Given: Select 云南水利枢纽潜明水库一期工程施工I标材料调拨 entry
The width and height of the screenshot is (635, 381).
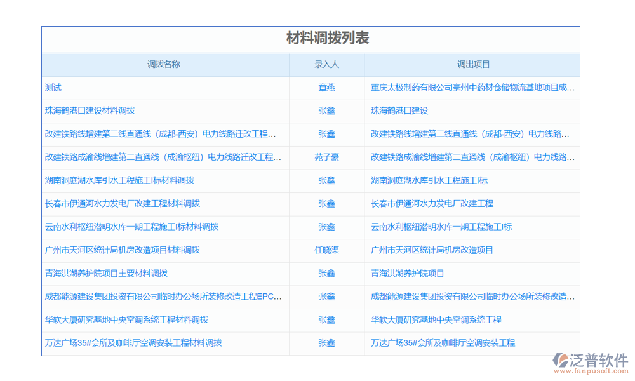Looking at the screenshot, I should [131, 227].
